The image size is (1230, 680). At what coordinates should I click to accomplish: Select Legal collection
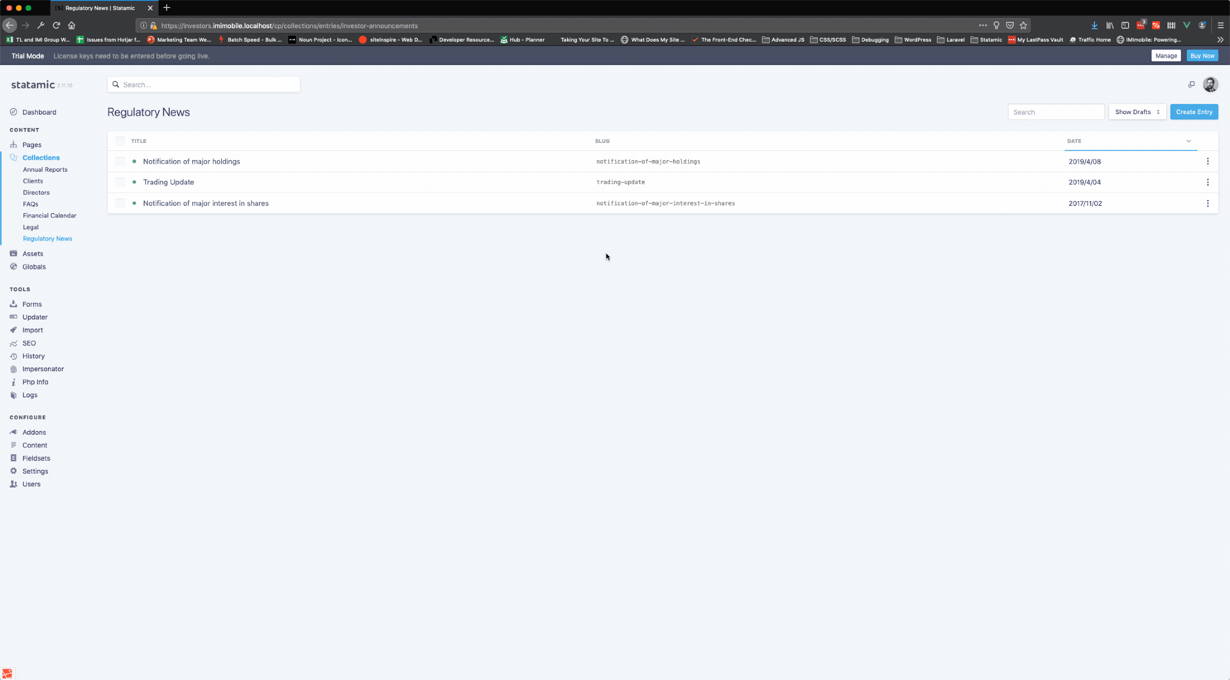click(x=30, y=227)
